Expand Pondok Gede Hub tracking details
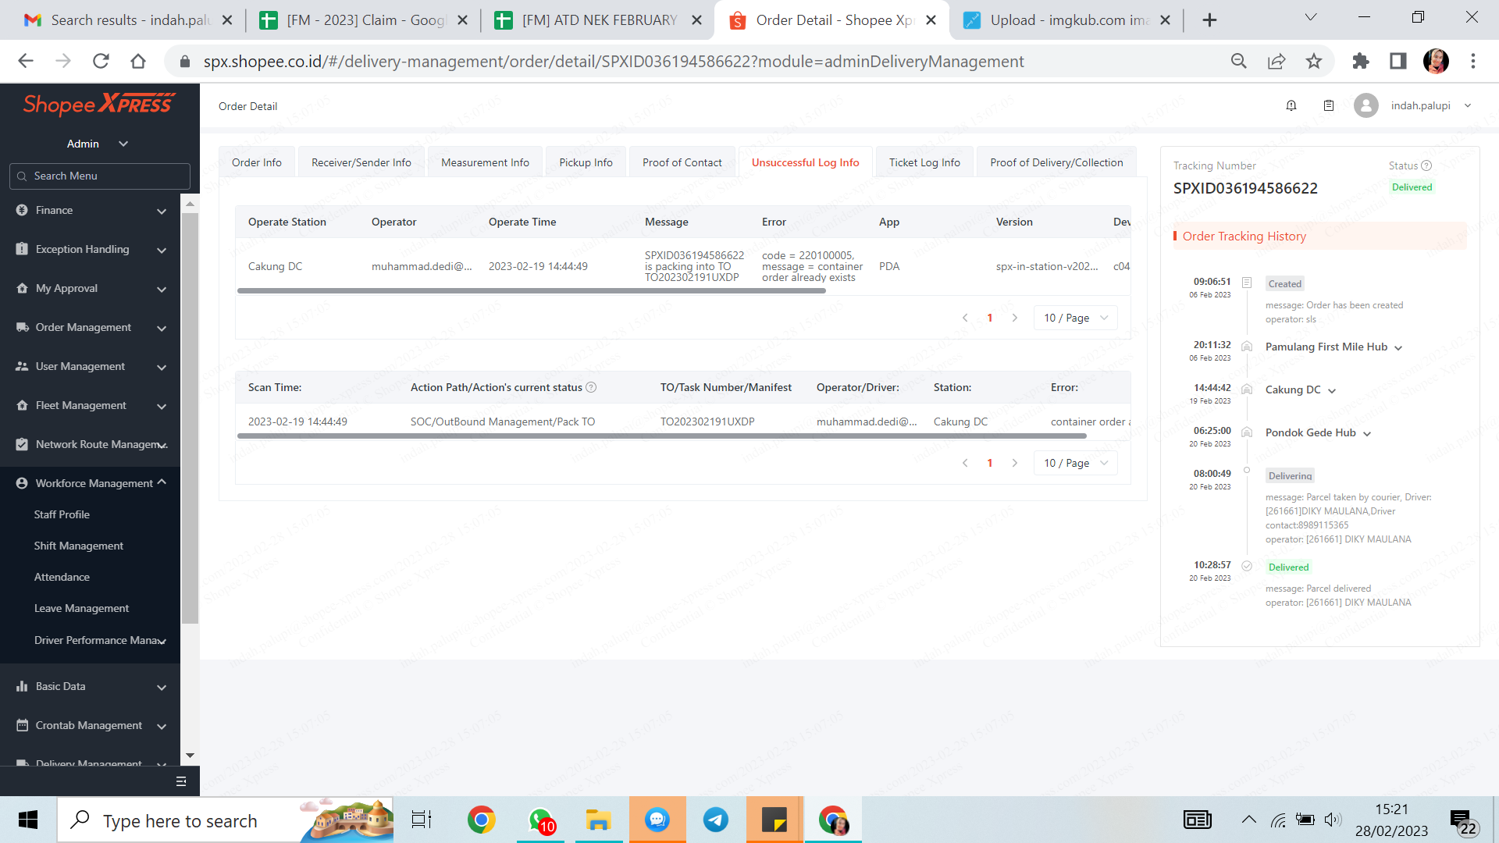Image resolution: width=1499 pixels, height=843 pixels. [x=1367, y=434]
